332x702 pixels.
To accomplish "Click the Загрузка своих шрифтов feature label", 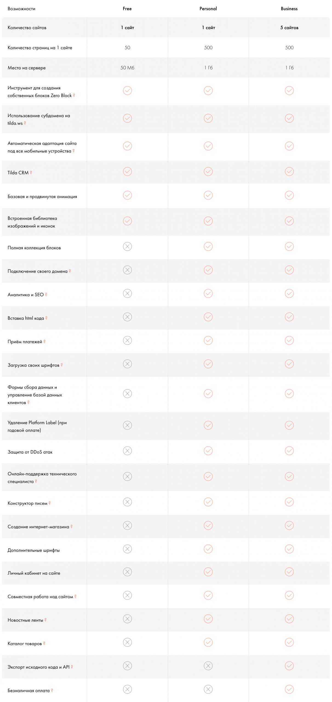I will click(33, 365).
